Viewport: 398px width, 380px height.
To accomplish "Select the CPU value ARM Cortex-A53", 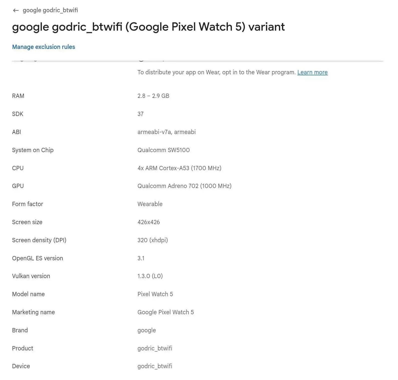I will coord(179,168).
